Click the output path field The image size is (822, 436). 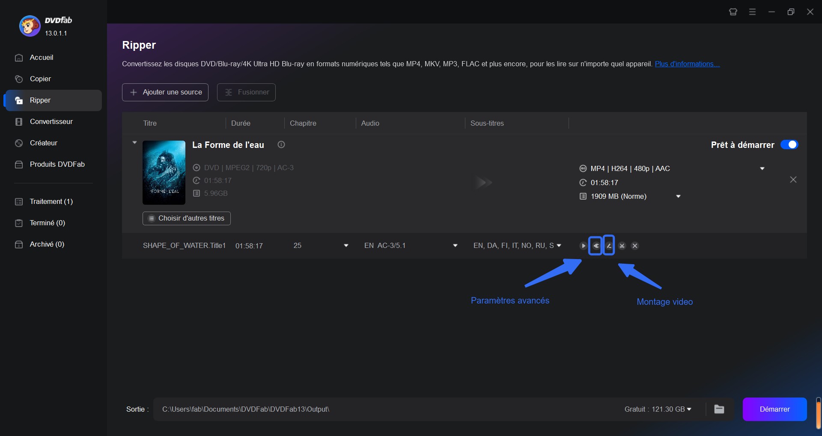coord(385,409)
